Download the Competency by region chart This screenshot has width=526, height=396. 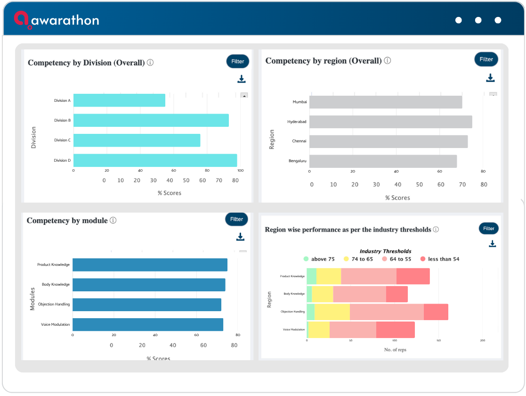coord(490,78)
